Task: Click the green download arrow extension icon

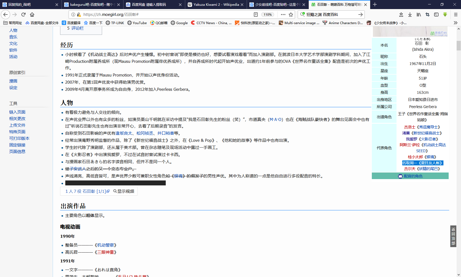Action: click(x=445, y=15)
